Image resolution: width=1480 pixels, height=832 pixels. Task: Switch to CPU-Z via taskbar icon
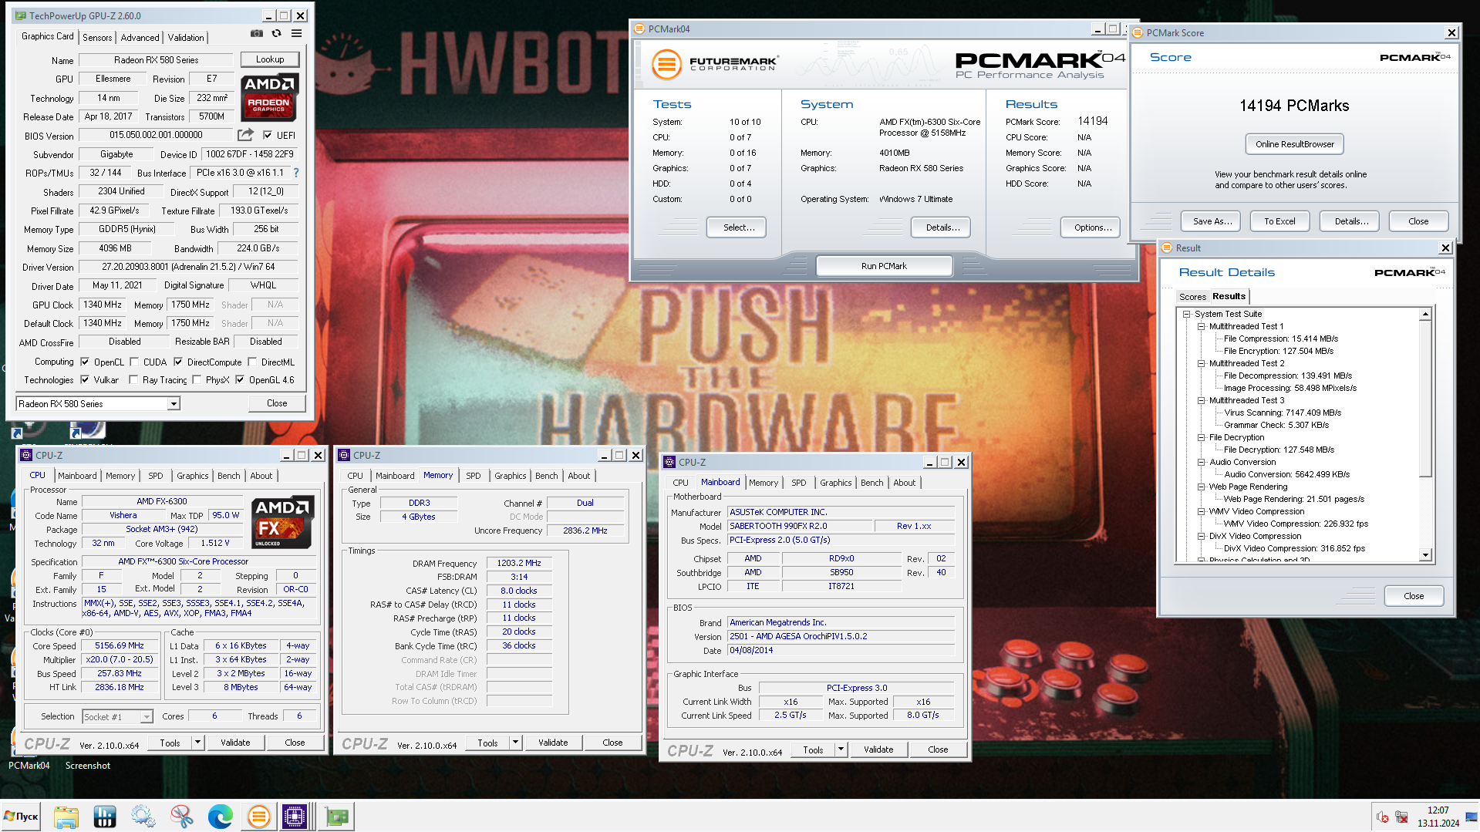pos(295,817)
